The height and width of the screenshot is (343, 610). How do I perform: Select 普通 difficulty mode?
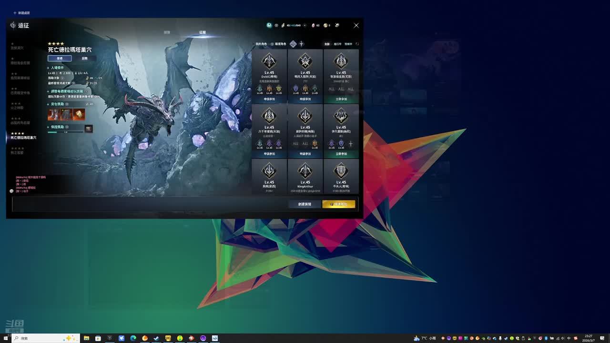pyautogui.click(x=60, y=58)
